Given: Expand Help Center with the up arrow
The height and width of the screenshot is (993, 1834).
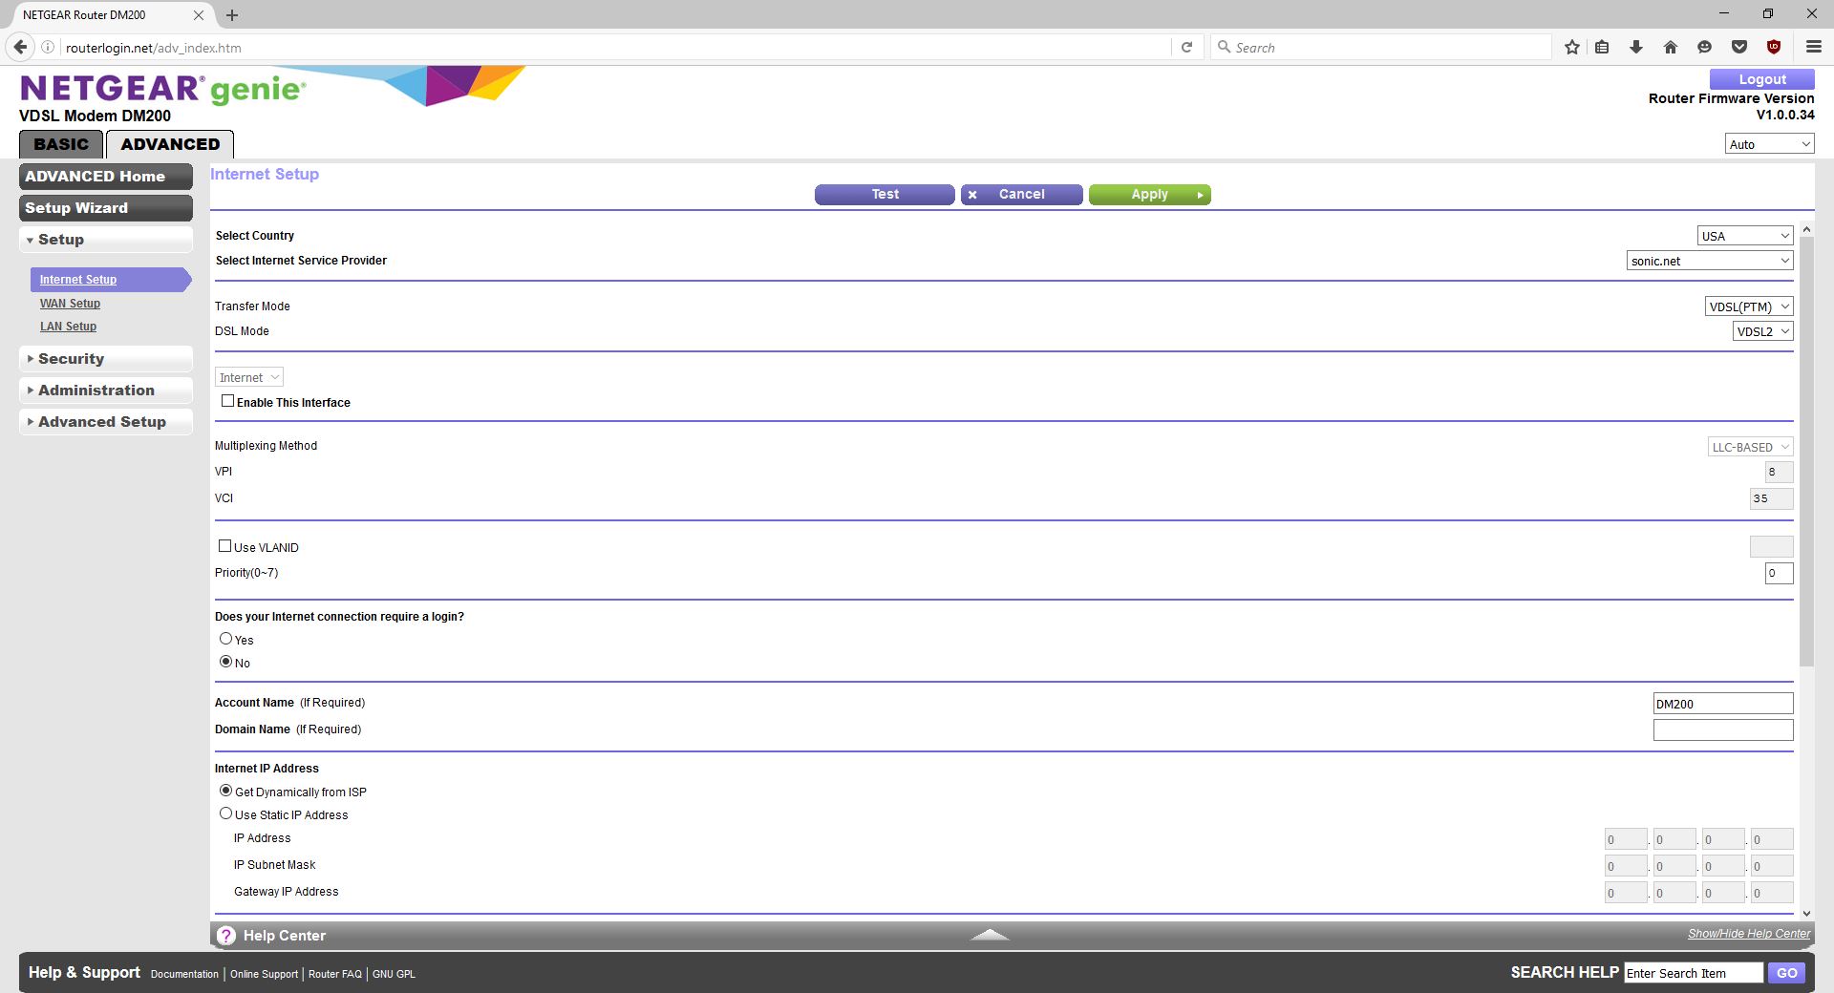Looking at the screenshot, I should (x=990, y=935).
